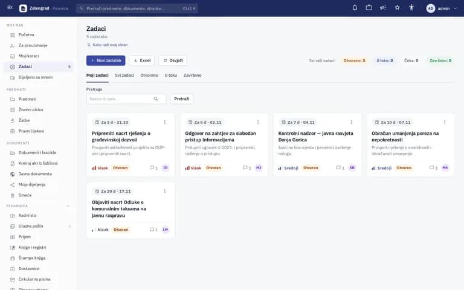Open Cirkularna pisma
Screen dimensions: 464x290
point(39,279)
